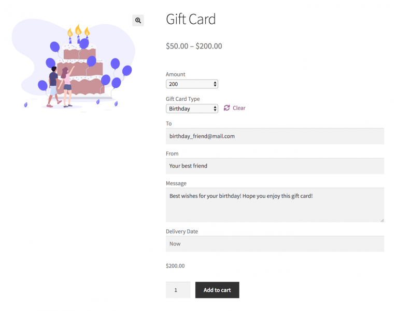Image resolution: width=398 pixels, height=311 pixels.
Task: Click the quantity box showing 1
Action: click(178, 290)
